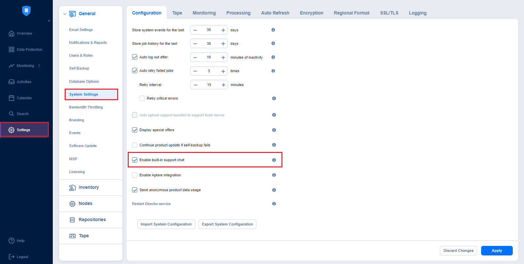Image resolution: width=524 pixels, height=264 pixels.
Task: Click info icon beside Enable Aptare integration
Action: [x=274, y=175]
